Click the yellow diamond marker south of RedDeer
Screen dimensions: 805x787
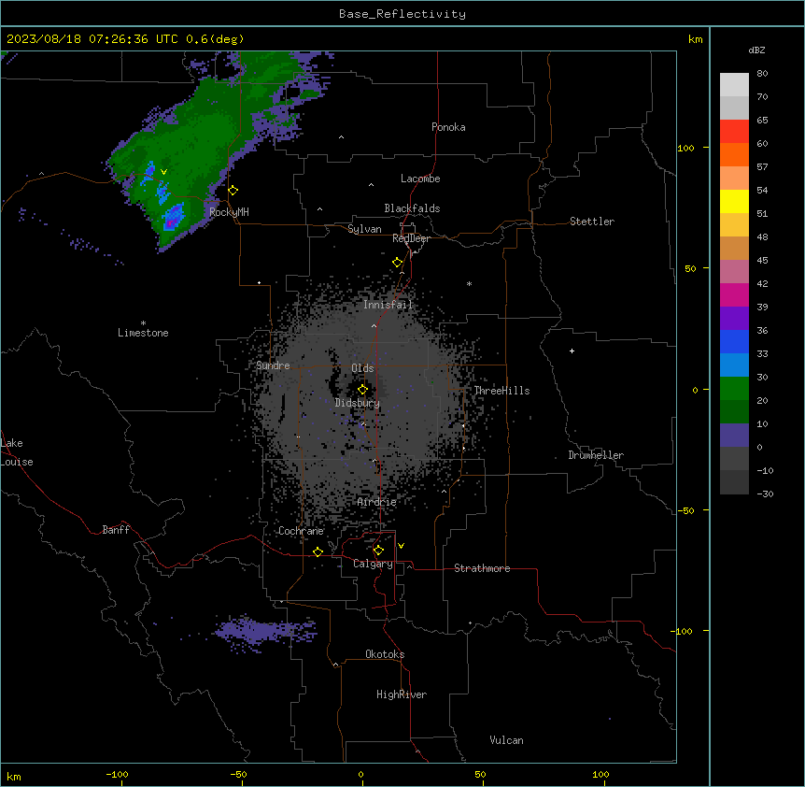pyautogui.click(x=398, y=263)
